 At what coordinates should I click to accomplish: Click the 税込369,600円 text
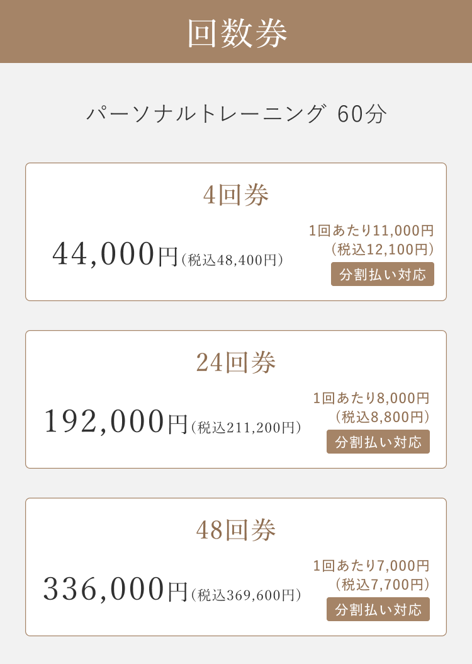pos(246,595)
